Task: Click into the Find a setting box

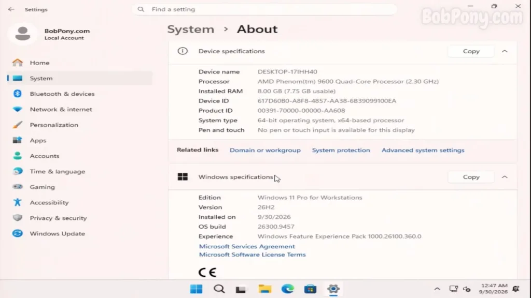Action: [264, 9]
